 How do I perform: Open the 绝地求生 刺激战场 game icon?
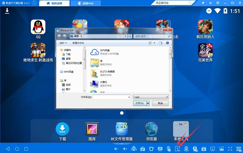(38, 50)
